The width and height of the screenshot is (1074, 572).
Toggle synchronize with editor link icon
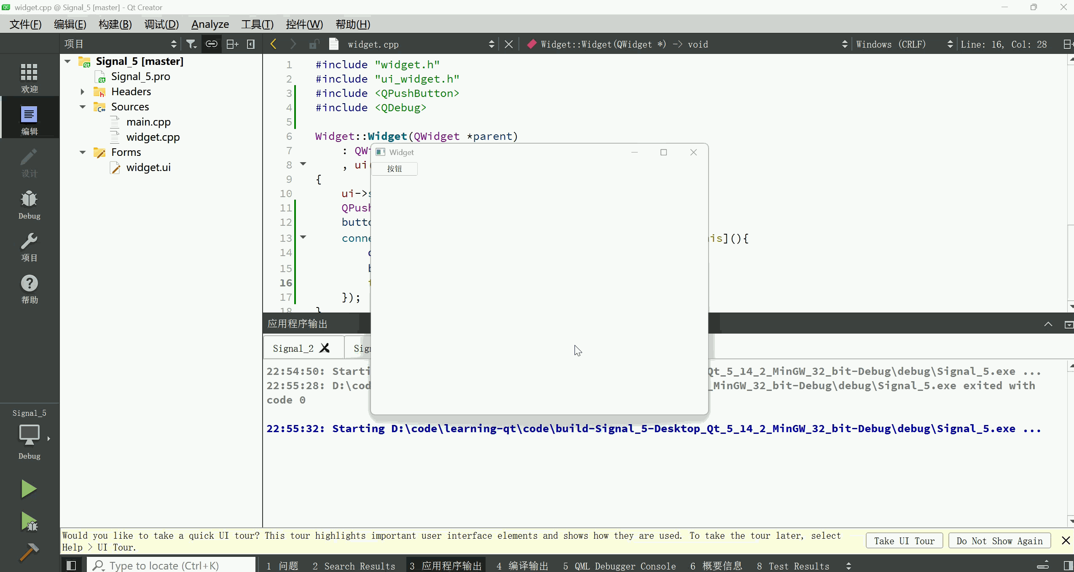[x=212, y=44]
